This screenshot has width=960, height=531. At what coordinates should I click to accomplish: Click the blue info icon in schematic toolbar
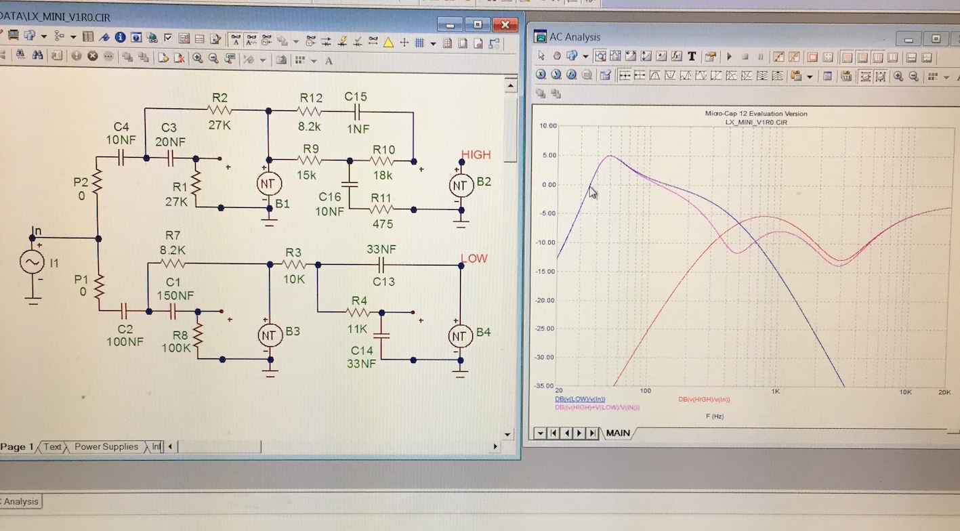120,37
